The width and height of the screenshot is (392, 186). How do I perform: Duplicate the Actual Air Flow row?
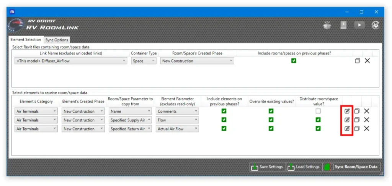coord(357,129)
